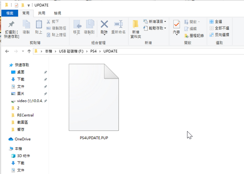The height and width of the screenshot is (174, 244).
Task: Open the New item (新增項目) dropdown
Action: click(x=155, y=21)
